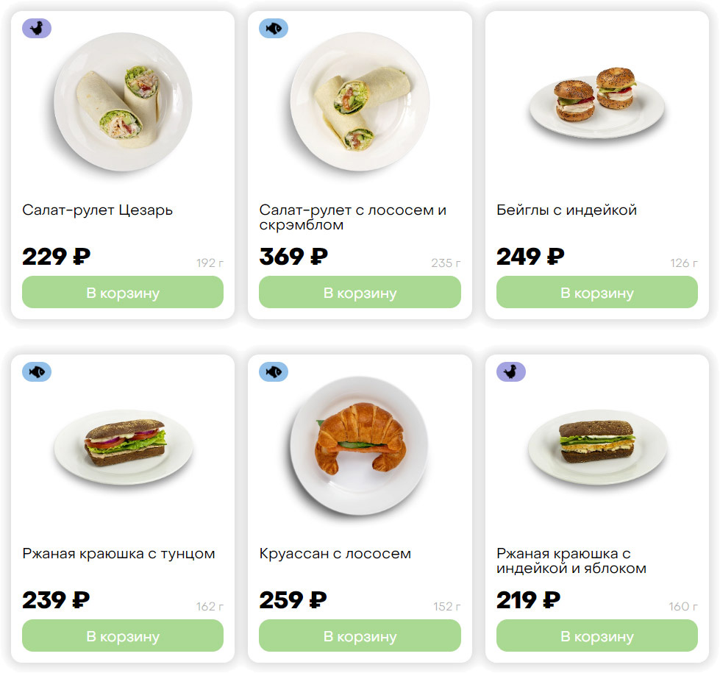Viewport: 720px width, 673px height.
Task: Click the fish icon on Круассан с лососем card
Action: pos(274,372)
